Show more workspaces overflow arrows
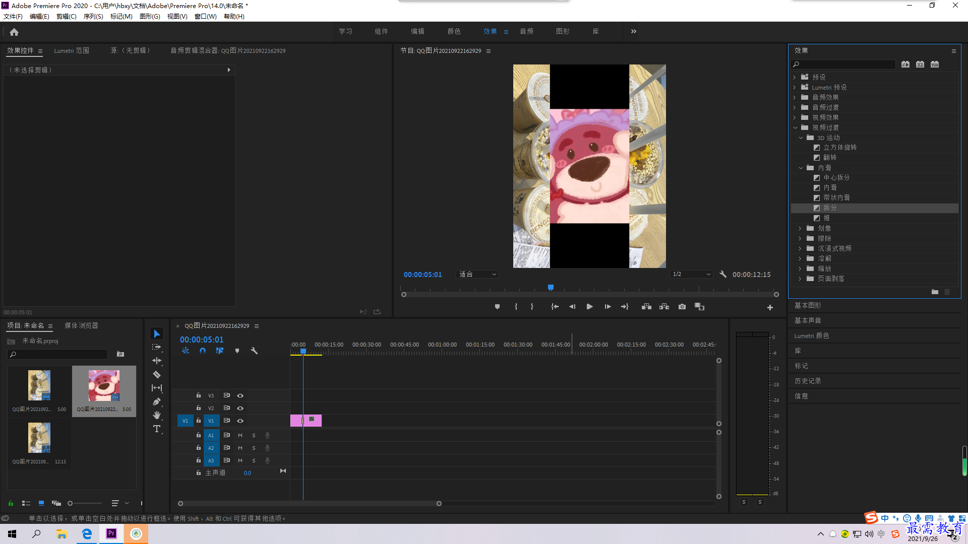 tap(633, 31)
